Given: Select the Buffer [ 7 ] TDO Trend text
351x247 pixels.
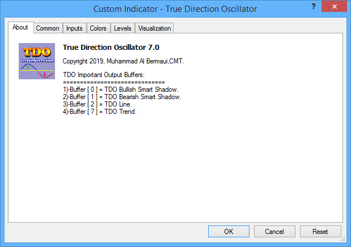Looking at the screenshot, I should click(100, 112).
